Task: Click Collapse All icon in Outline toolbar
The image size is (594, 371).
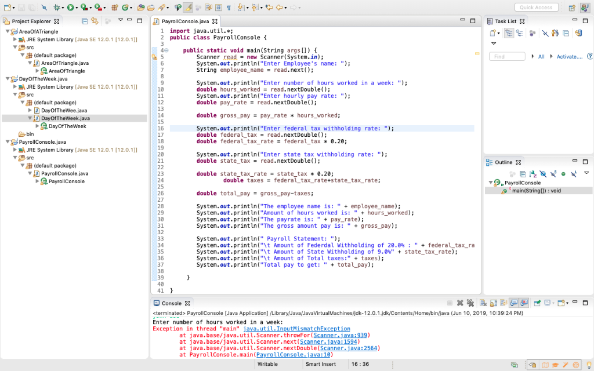Action: point(523,174)
